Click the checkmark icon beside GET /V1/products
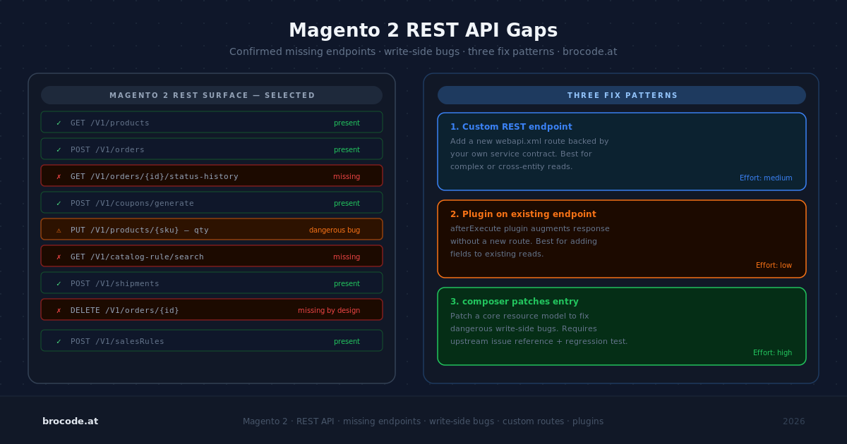847x444 pixels. click(59, 123)
